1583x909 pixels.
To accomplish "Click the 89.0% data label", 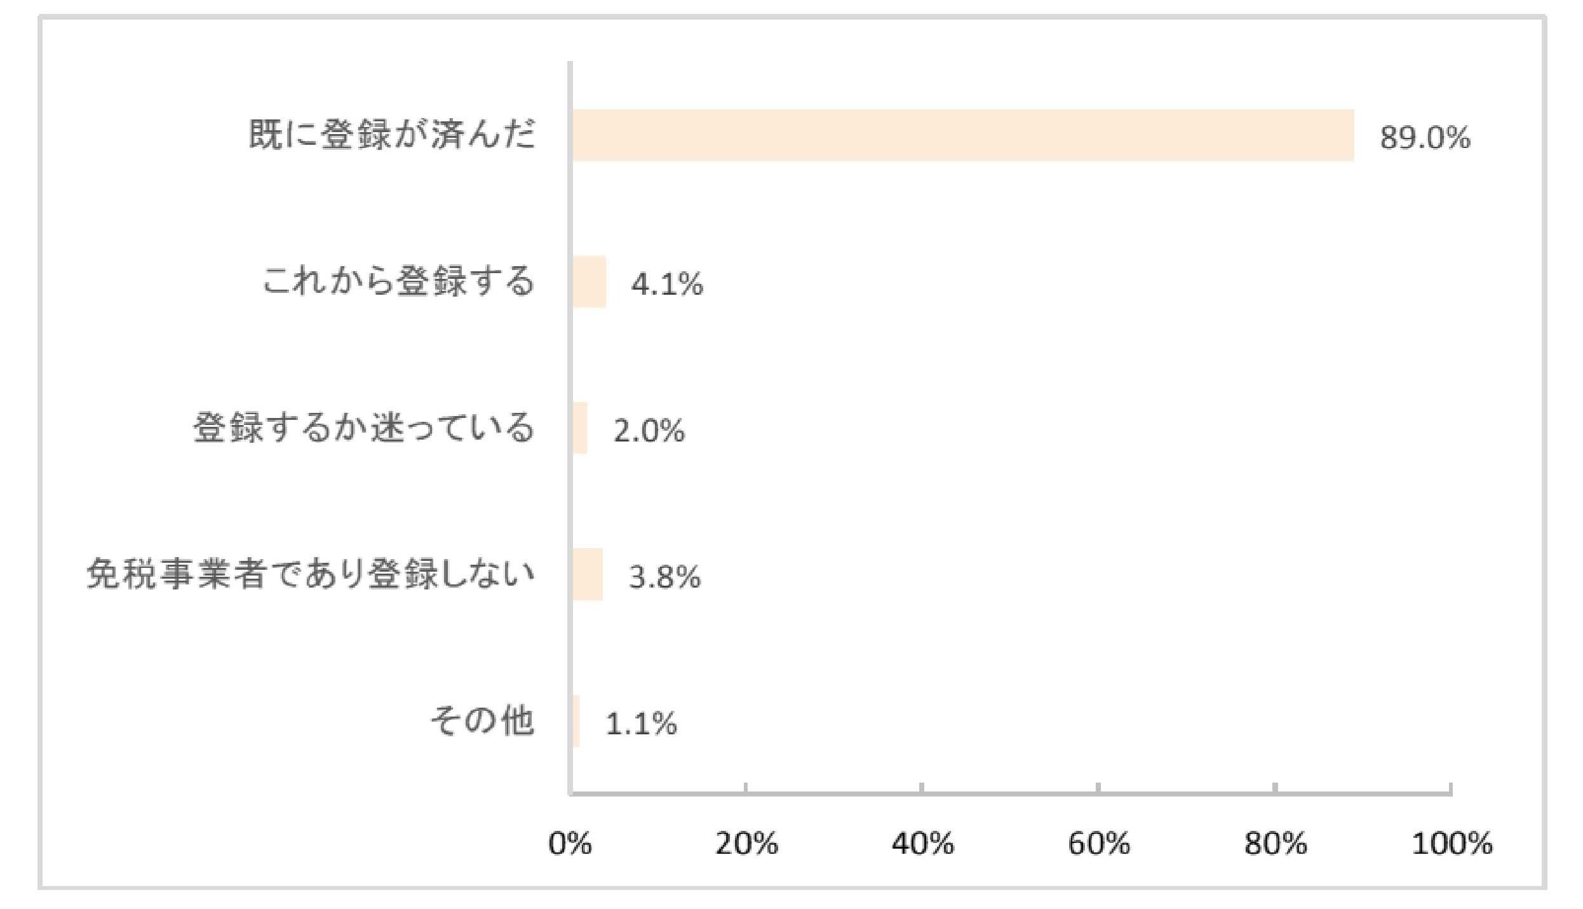I will coord(1425,138).
